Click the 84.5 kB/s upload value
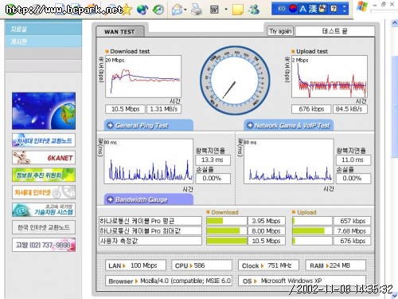Image resolution: width=398 pixels, height=299 pixels. [x=350, y=109]
